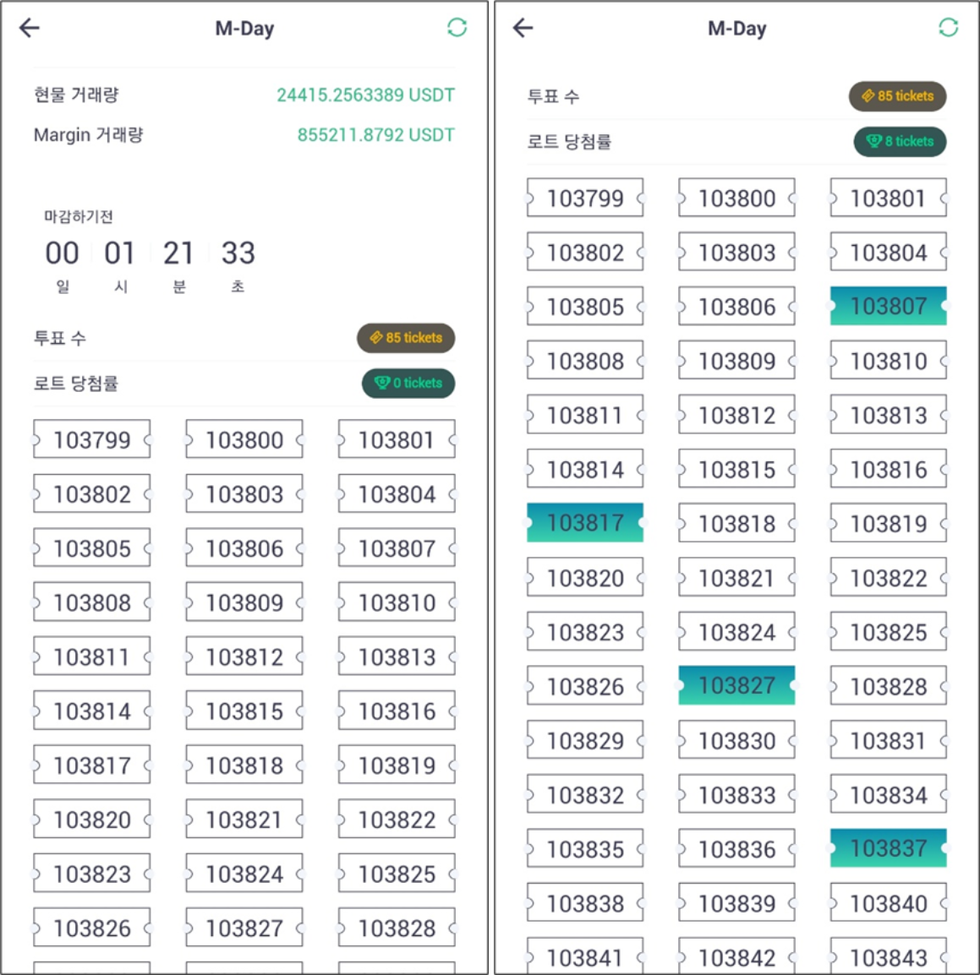Tap ticket 103835
Viewport: 980px width, 975px height.
click(585, 849)
